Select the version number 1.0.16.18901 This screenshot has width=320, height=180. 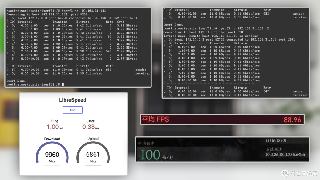[276, 140]
